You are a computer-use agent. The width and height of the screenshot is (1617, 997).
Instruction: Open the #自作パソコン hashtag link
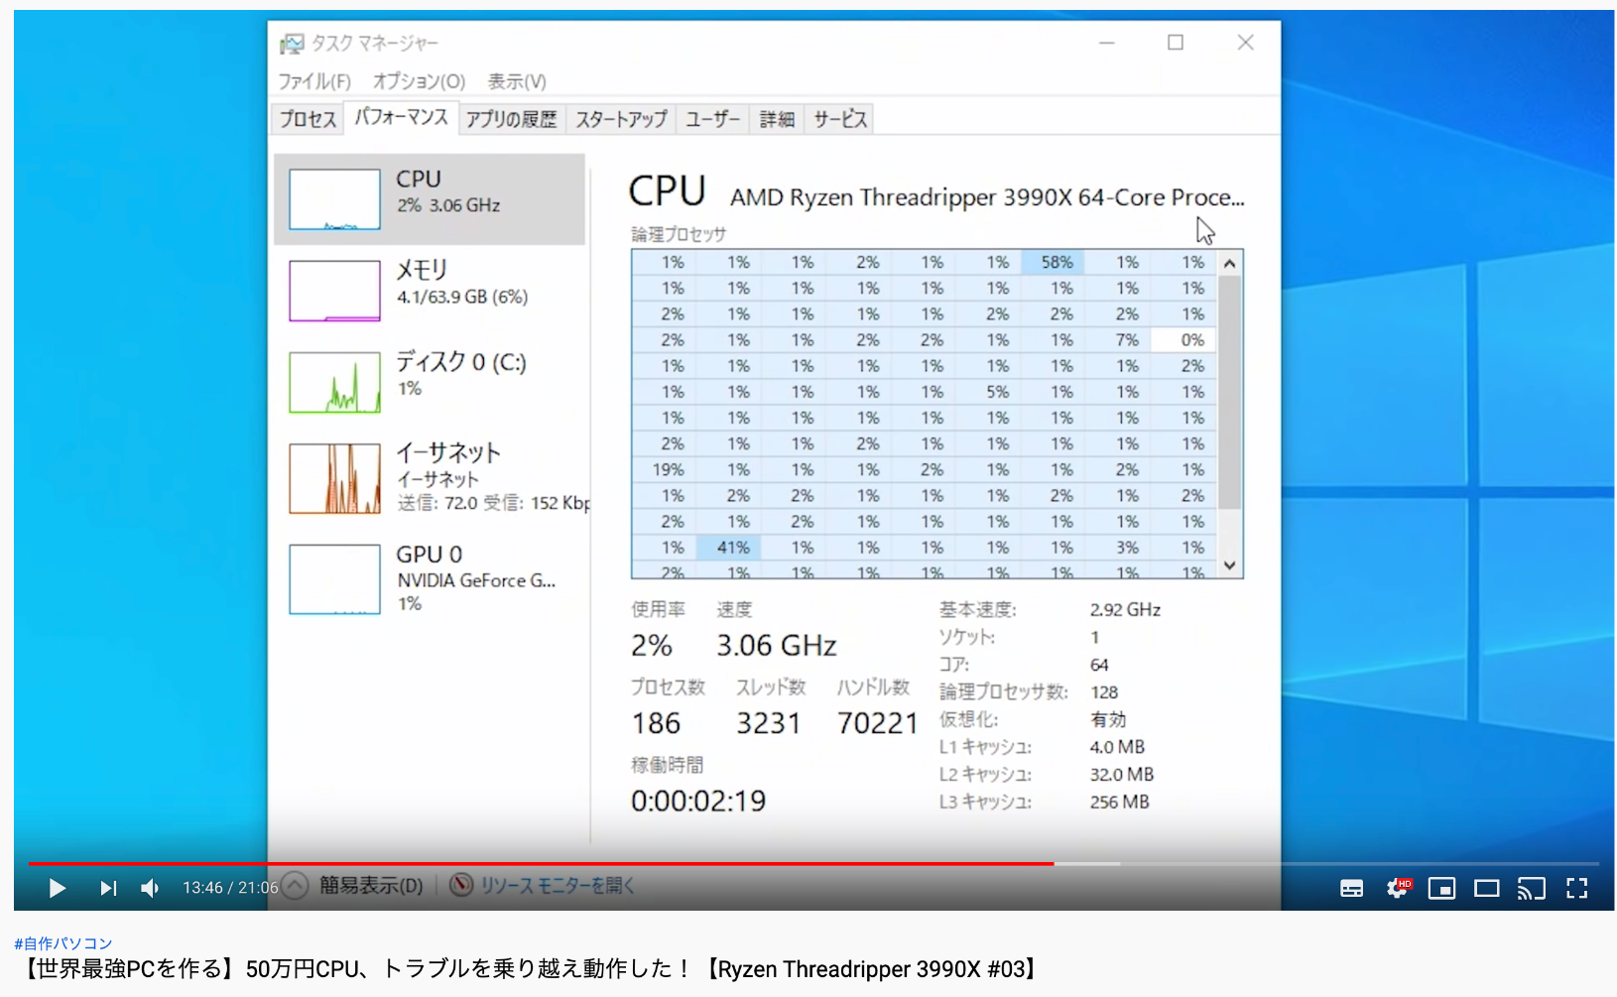tap(63, 943)
